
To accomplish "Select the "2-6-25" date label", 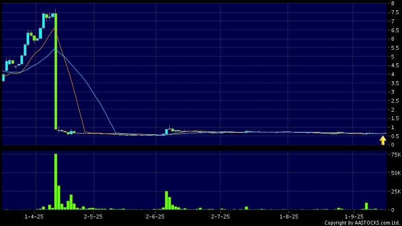I will (155, 217).
